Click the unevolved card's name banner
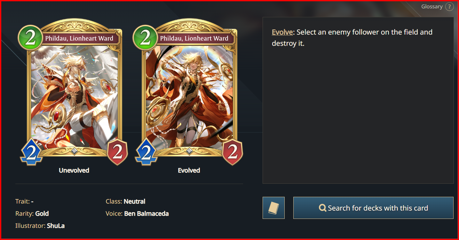Viewport: 459px width, 240px height. click(79, 39)
